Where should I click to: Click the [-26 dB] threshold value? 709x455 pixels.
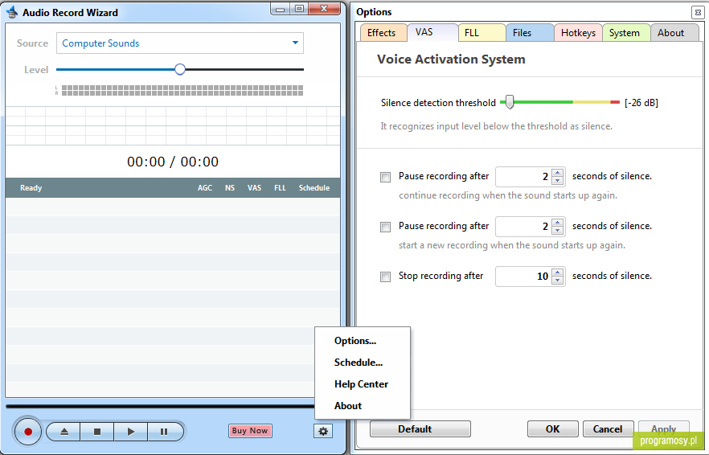pyautogui.click(x=641, y=103)
